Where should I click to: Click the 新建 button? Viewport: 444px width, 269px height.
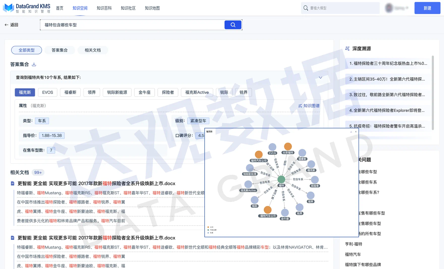tap(427, 8)
